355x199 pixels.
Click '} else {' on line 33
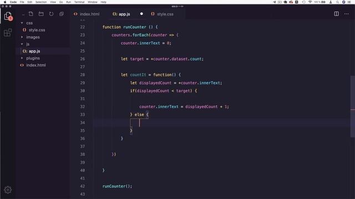click(x=139, y=114)
